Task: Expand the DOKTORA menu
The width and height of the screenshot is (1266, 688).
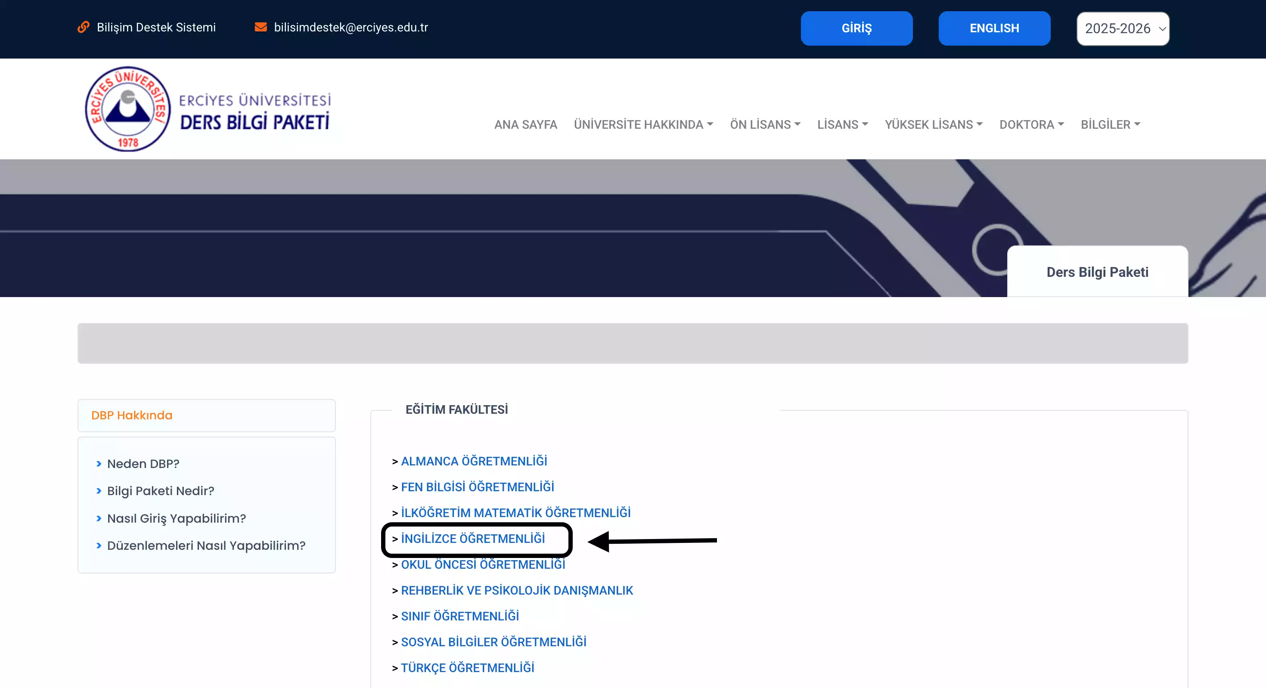Action: [x=1031, y=125]
